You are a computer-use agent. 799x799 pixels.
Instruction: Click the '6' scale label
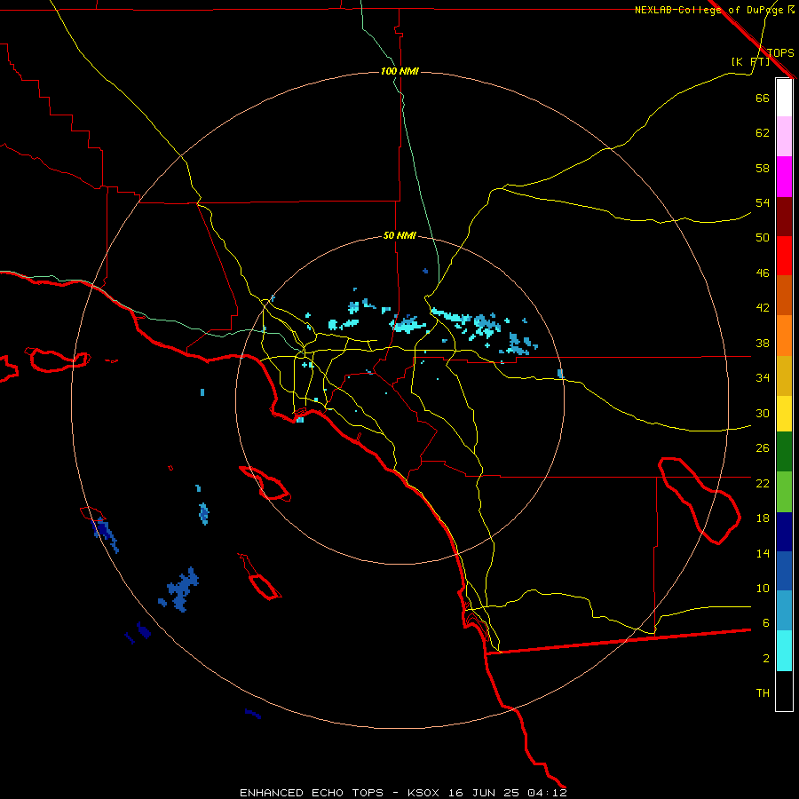tap(765, 622)
